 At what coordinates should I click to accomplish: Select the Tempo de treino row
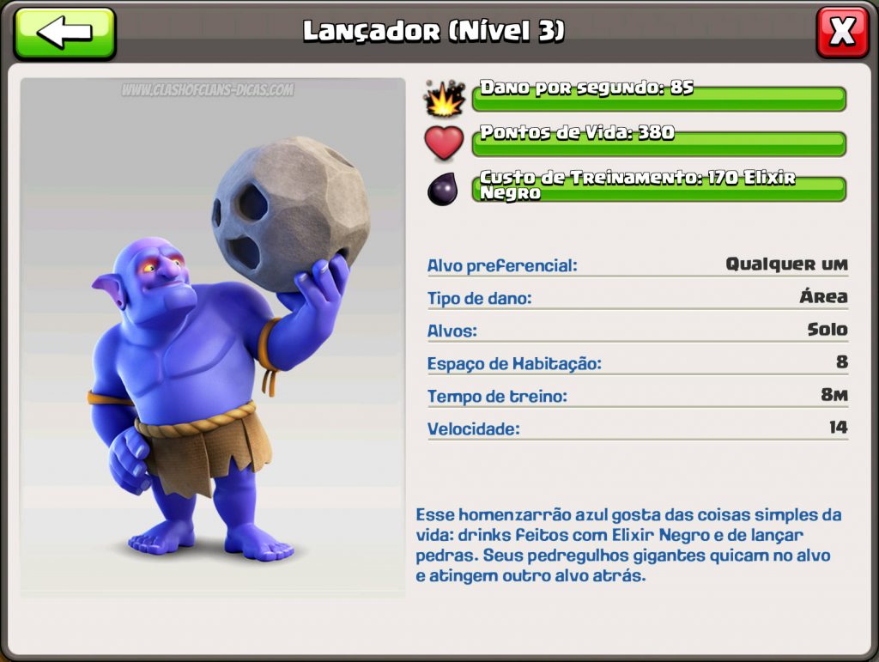[638, 395]
